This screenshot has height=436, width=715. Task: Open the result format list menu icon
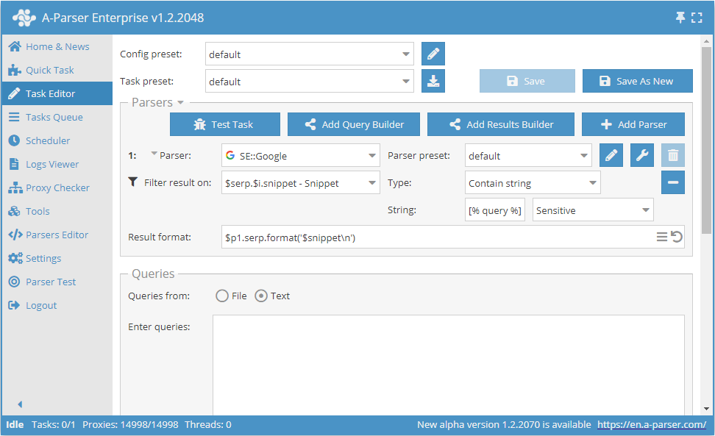662,237
